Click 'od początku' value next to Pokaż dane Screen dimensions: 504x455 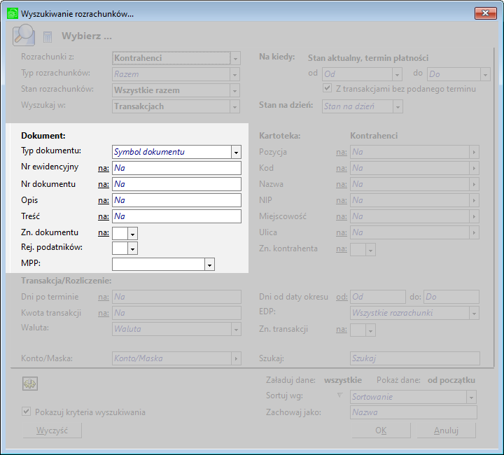(451, 381)
